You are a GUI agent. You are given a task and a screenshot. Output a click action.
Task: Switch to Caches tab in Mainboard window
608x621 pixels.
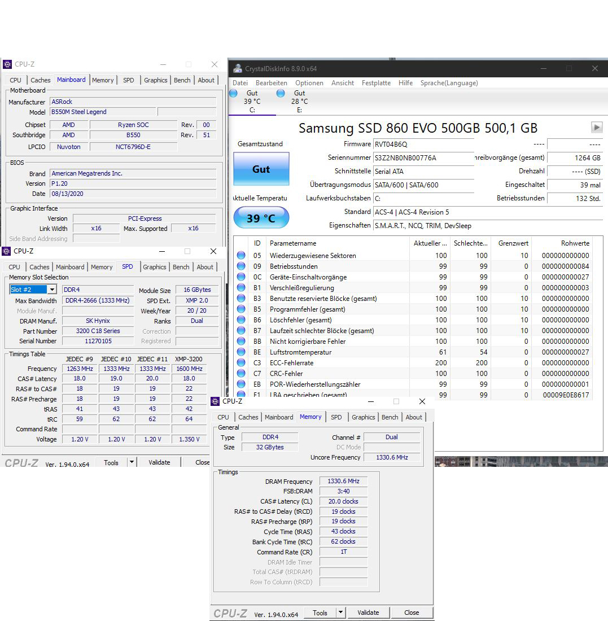41,80
